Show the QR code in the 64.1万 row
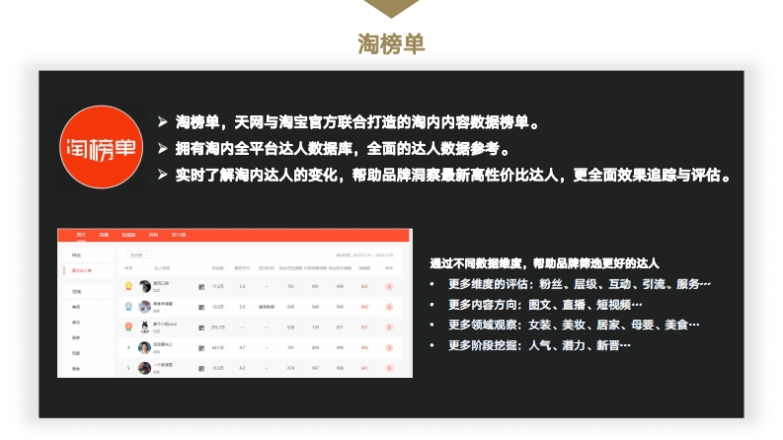Screen dimensions: 783x440 (x=201, y=348)
